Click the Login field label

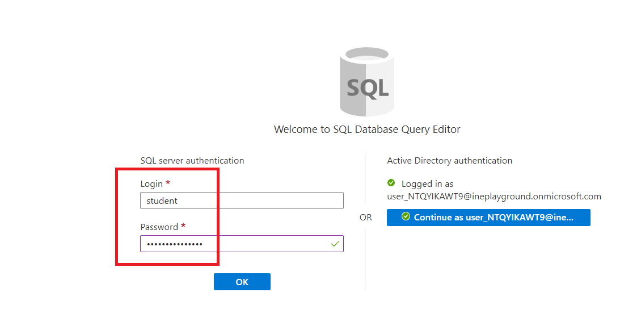pyautogui.click(x=151, y=184)
